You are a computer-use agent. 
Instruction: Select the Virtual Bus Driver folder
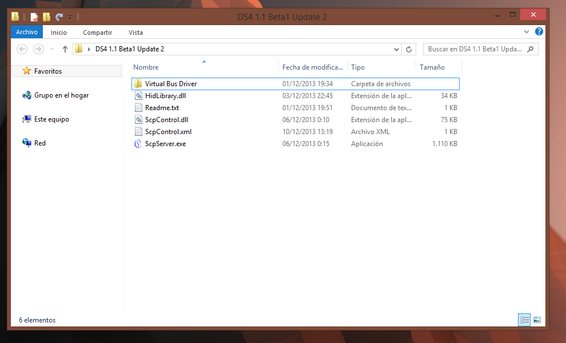tap(295, 83)
